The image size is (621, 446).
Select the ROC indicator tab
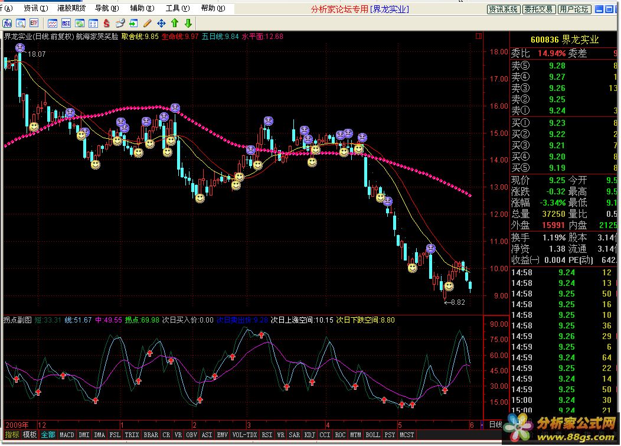(x=340, y=435)
